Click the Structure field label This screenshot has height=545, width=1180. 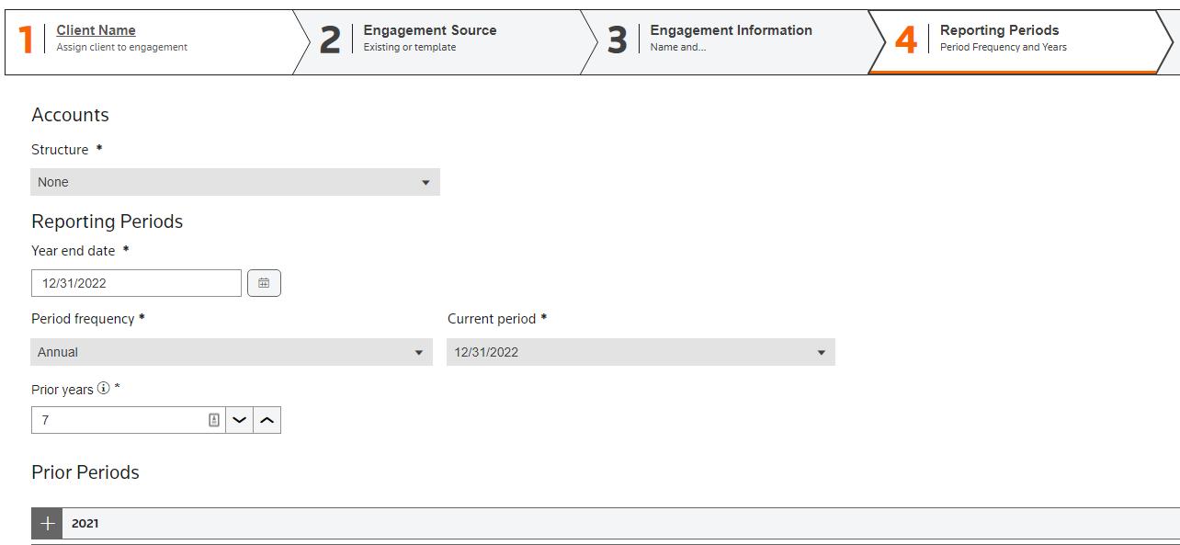(x=60, y=150)
